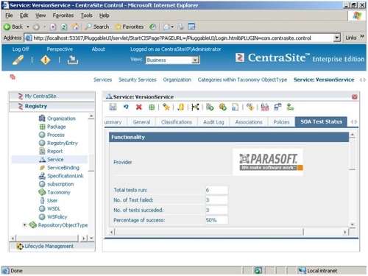Open the Address bar dropdown arrow

coord(337,38)
